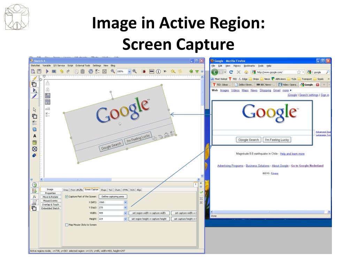
Task: Click the 'TED' bookmark in Firefox toolbar
Action: pyautogui.click(x=233, y=79)
